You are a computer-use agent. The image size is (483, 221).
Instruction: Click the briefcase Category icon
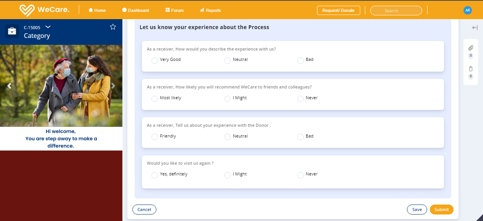[x=12, y=31]
